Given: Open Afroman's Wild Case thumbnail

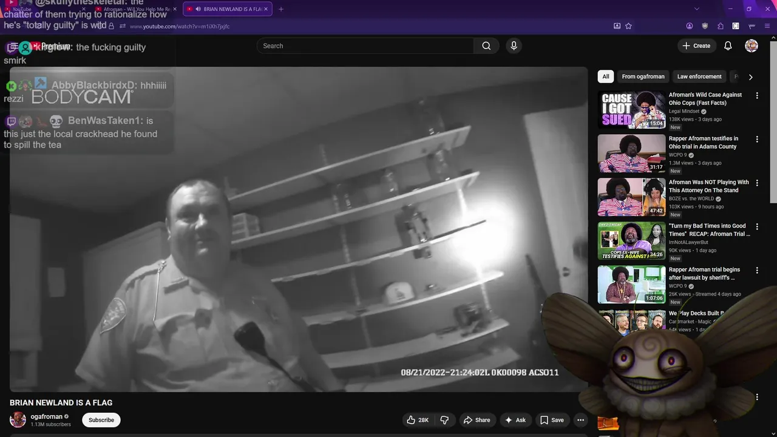Looking at the screenshot, I should 631,110.
